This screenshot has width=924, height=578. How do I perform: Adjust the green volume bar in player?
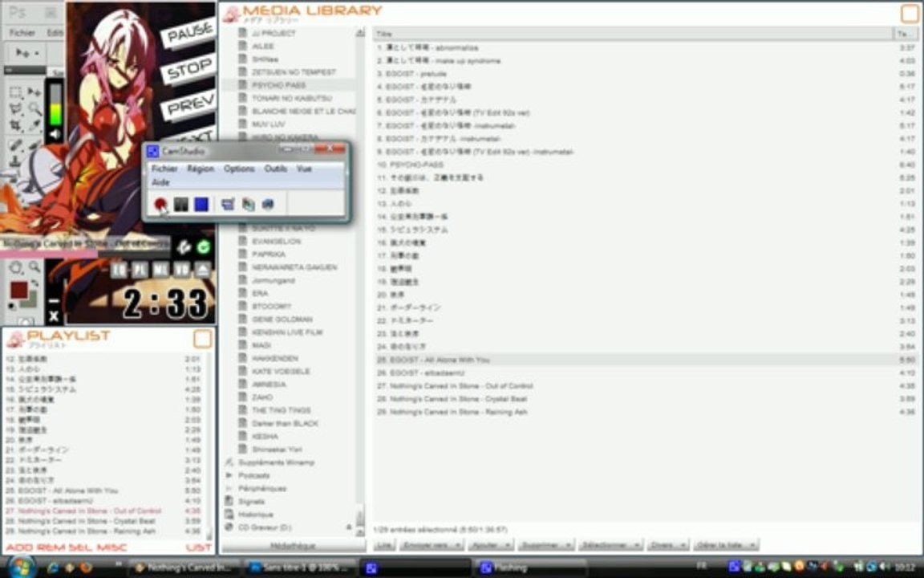click(x=55, y=104)
